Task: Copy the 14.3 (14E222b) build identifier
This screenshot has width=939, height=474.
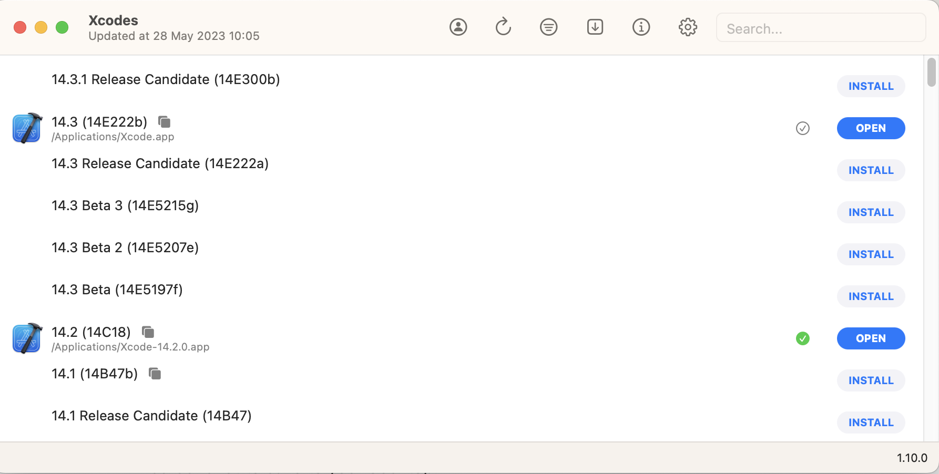Action: [165, 122]
